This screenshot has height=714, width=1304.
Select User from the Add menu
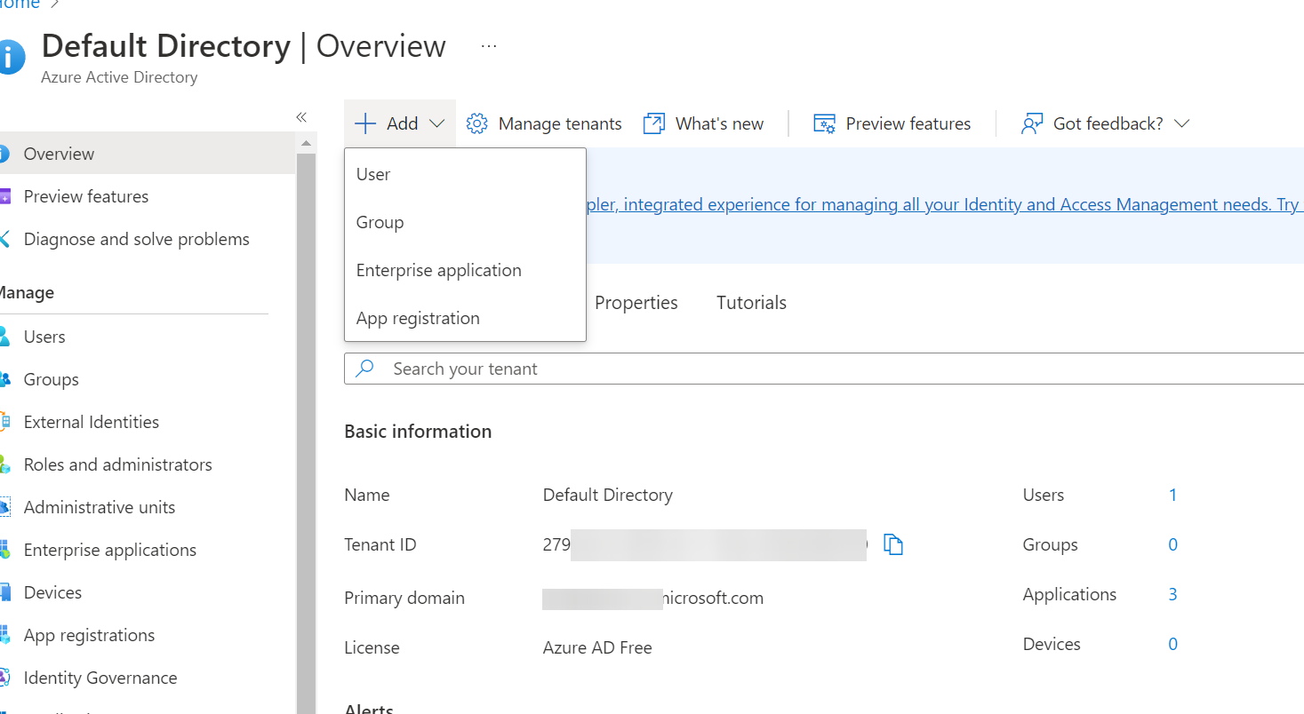465,174
